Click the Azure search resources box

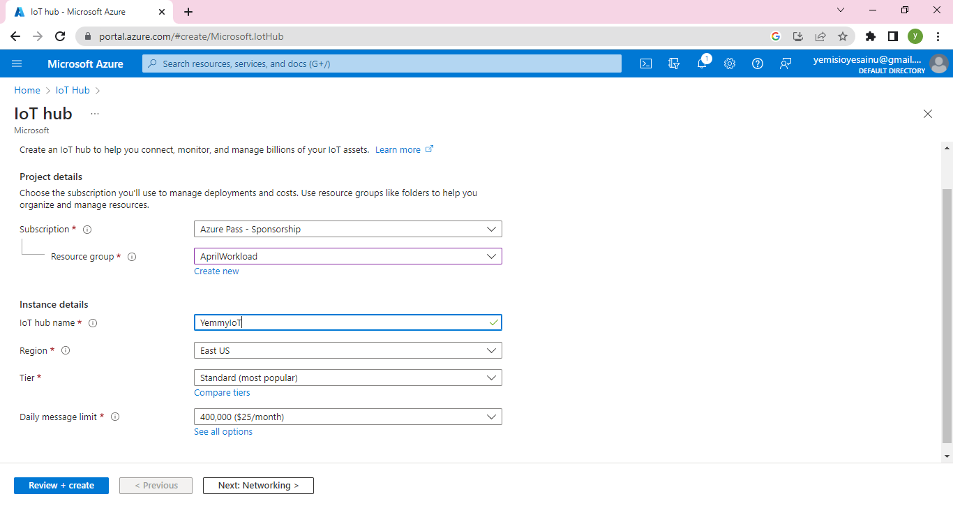[x=382, y=63]
